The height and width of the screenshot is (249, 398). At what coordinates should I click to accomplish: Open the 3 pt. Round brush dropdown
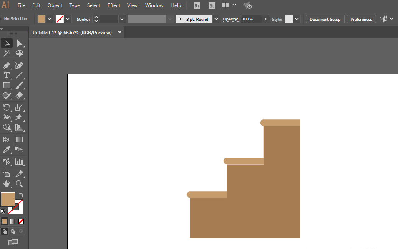[217, 19]
